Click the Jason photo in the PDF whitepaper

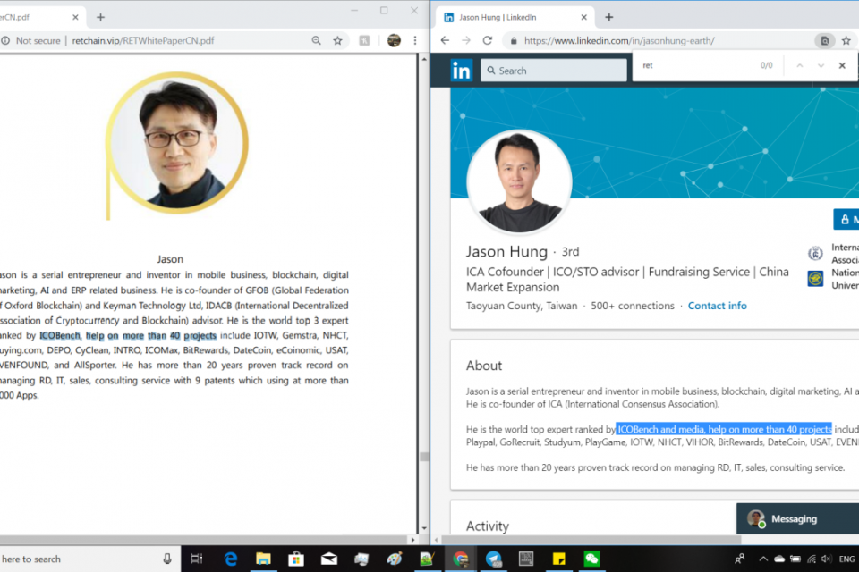(x=177, y=143)
